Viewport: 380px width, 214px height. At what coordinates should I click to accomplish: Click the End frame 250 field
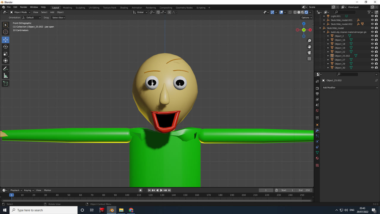(304, 190)
